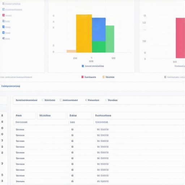Toggle the orange legend swatch below the charts

104,77
